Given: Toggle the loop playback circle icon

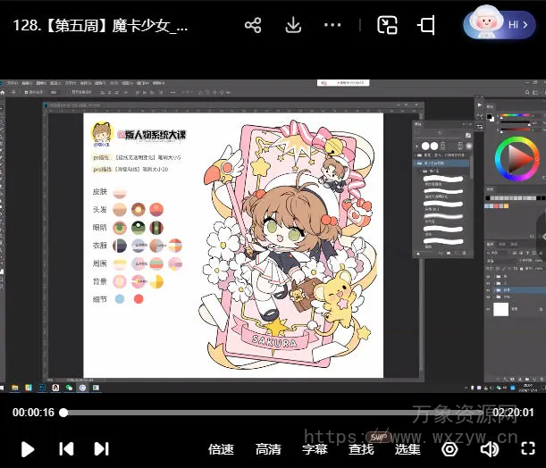Looking at the screenshot, I should point(449,449).
